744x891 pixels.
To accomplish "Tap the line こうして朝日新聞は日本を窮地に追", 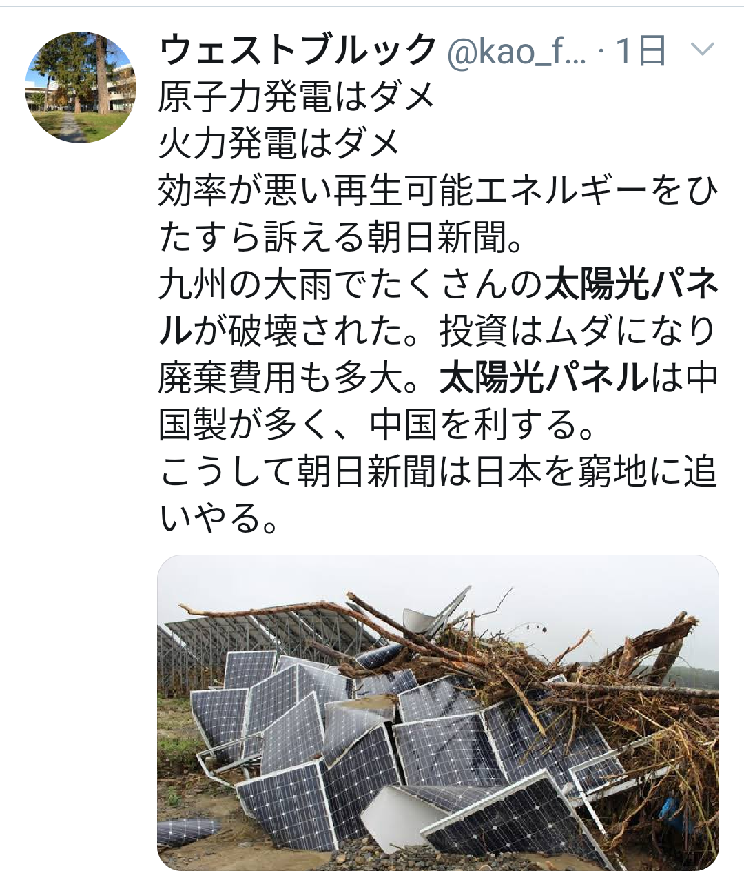I will (x=439, y=472).
